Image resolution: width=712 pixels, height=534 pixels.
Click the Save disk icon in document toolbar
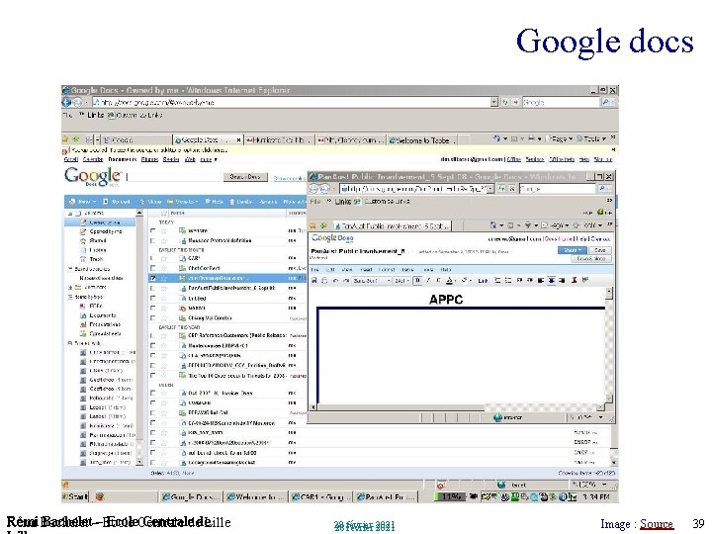(313, 281)
